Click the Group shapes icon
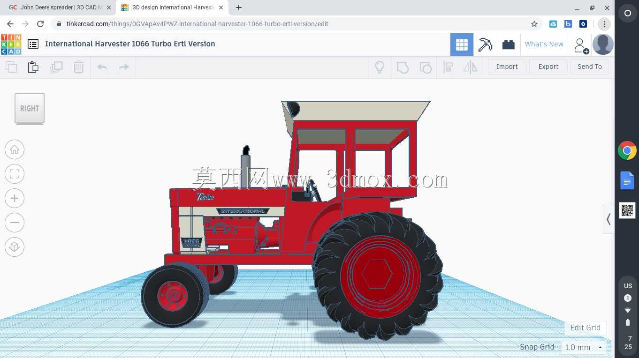The image size is (639, 358). pos(403,67)
